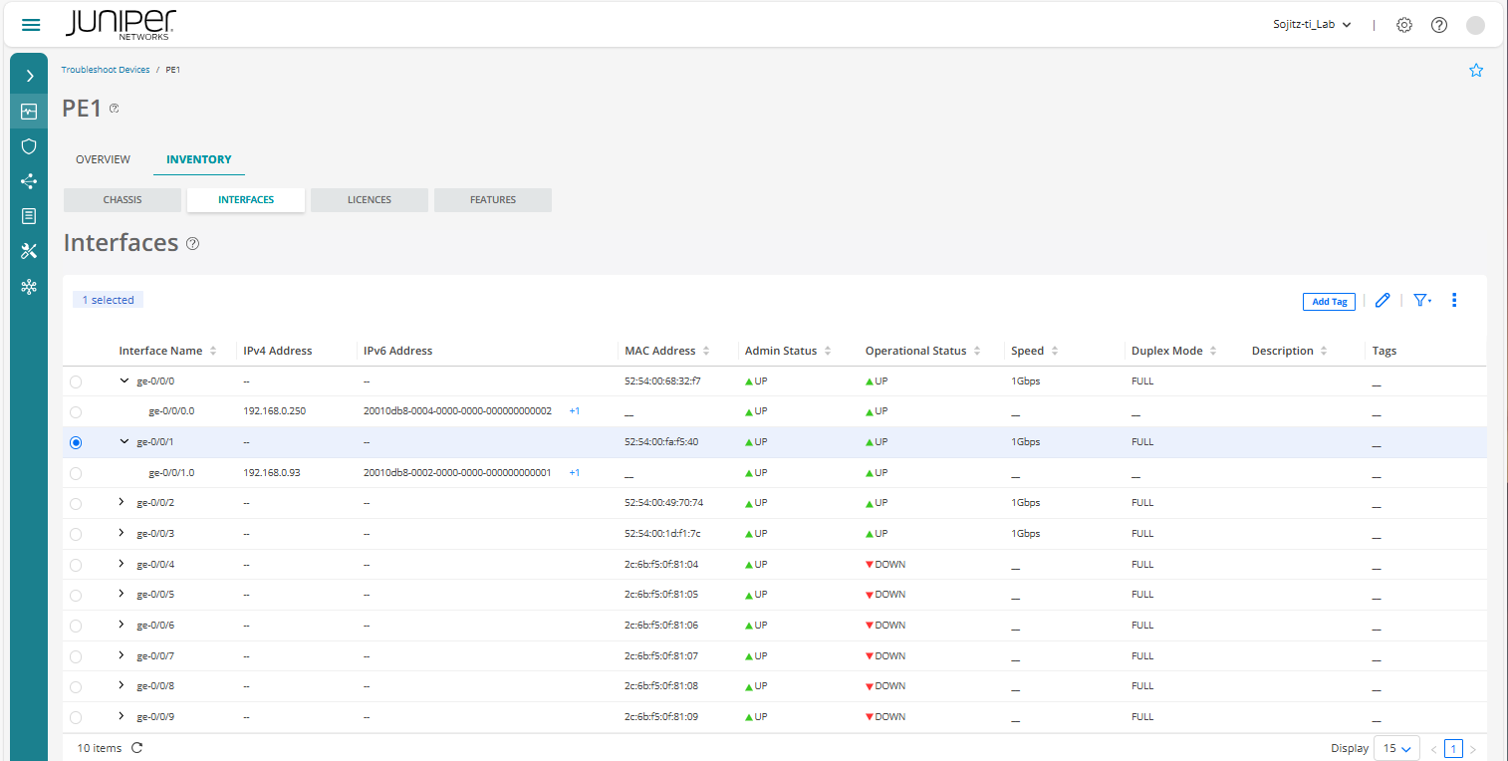Open the help question mark icon

1438,25
